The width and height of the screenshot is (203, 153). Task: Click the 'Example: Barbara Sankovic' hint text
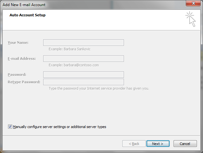69,49
